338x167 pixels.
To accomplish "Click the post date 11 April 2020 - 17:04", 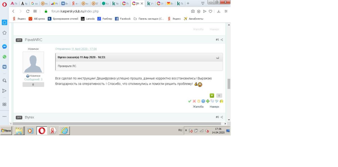I will pos(84,49).
